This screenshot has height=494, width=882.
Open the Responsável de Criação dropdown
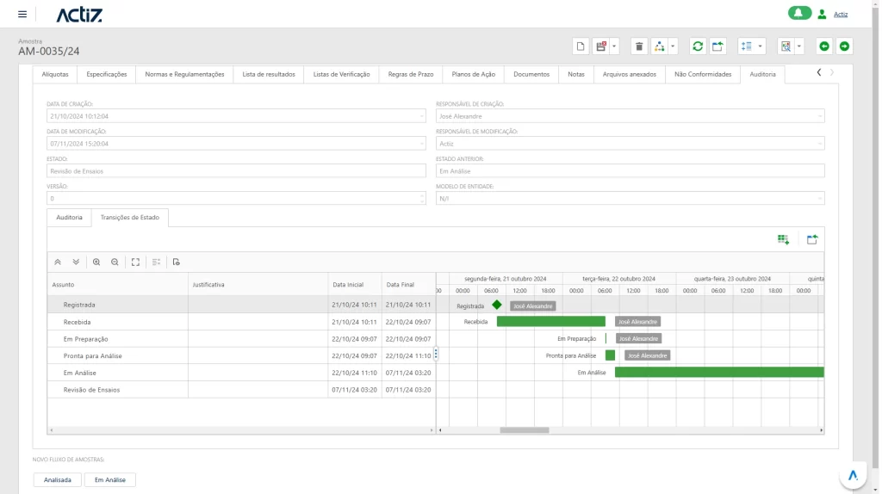819,115
